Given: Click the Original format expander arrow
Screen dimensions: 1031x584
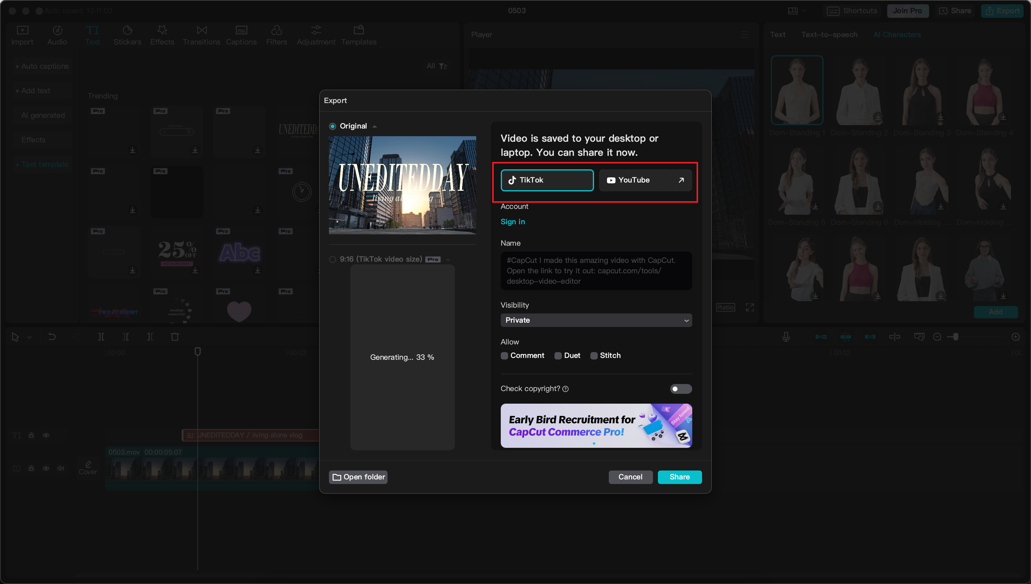Looking at the screenshot, I should 373,126.
